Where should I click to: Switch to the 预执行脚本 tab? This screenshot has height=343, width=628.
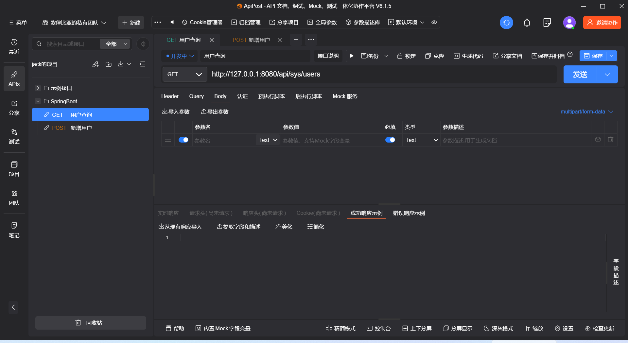point(271,96)
